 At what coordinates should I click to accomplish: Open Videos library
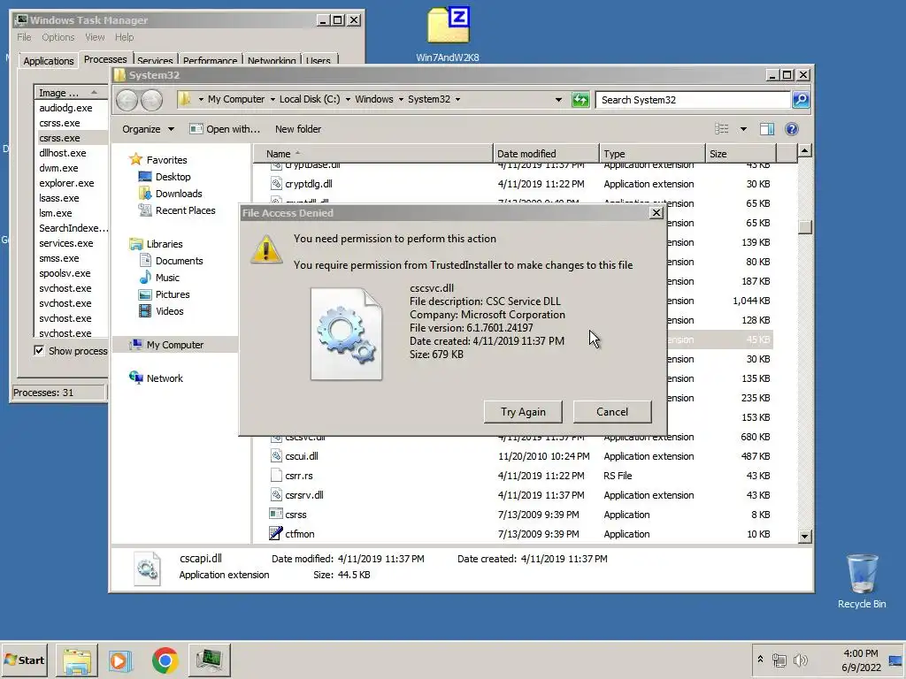tap(161, 310)
